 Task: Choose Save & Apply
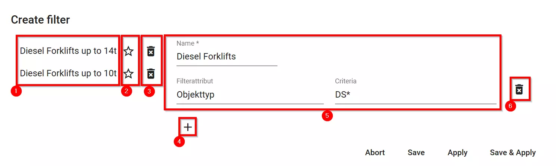(x=513, y=153)
